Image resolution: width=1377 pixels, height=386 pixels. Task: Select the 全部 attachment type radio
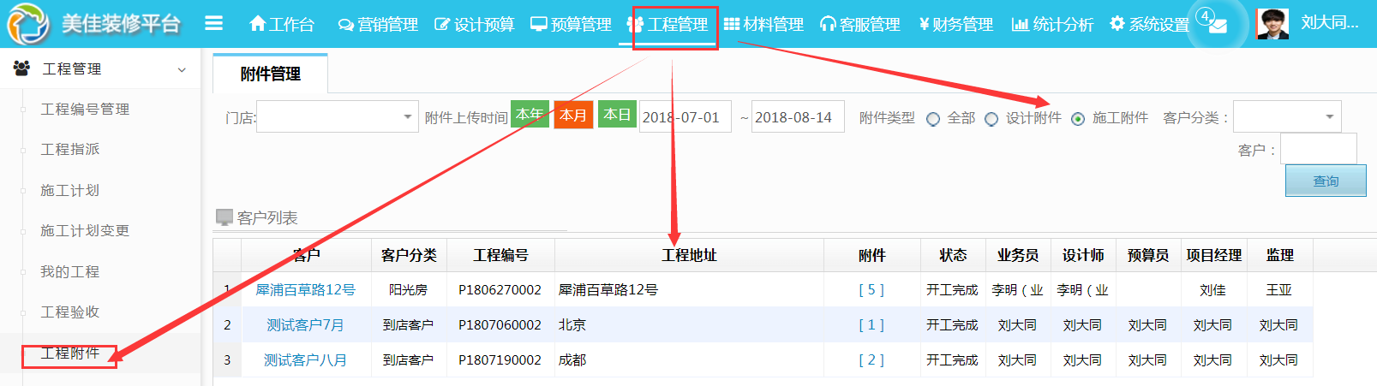pyautogui.click(x=933, y=119)
